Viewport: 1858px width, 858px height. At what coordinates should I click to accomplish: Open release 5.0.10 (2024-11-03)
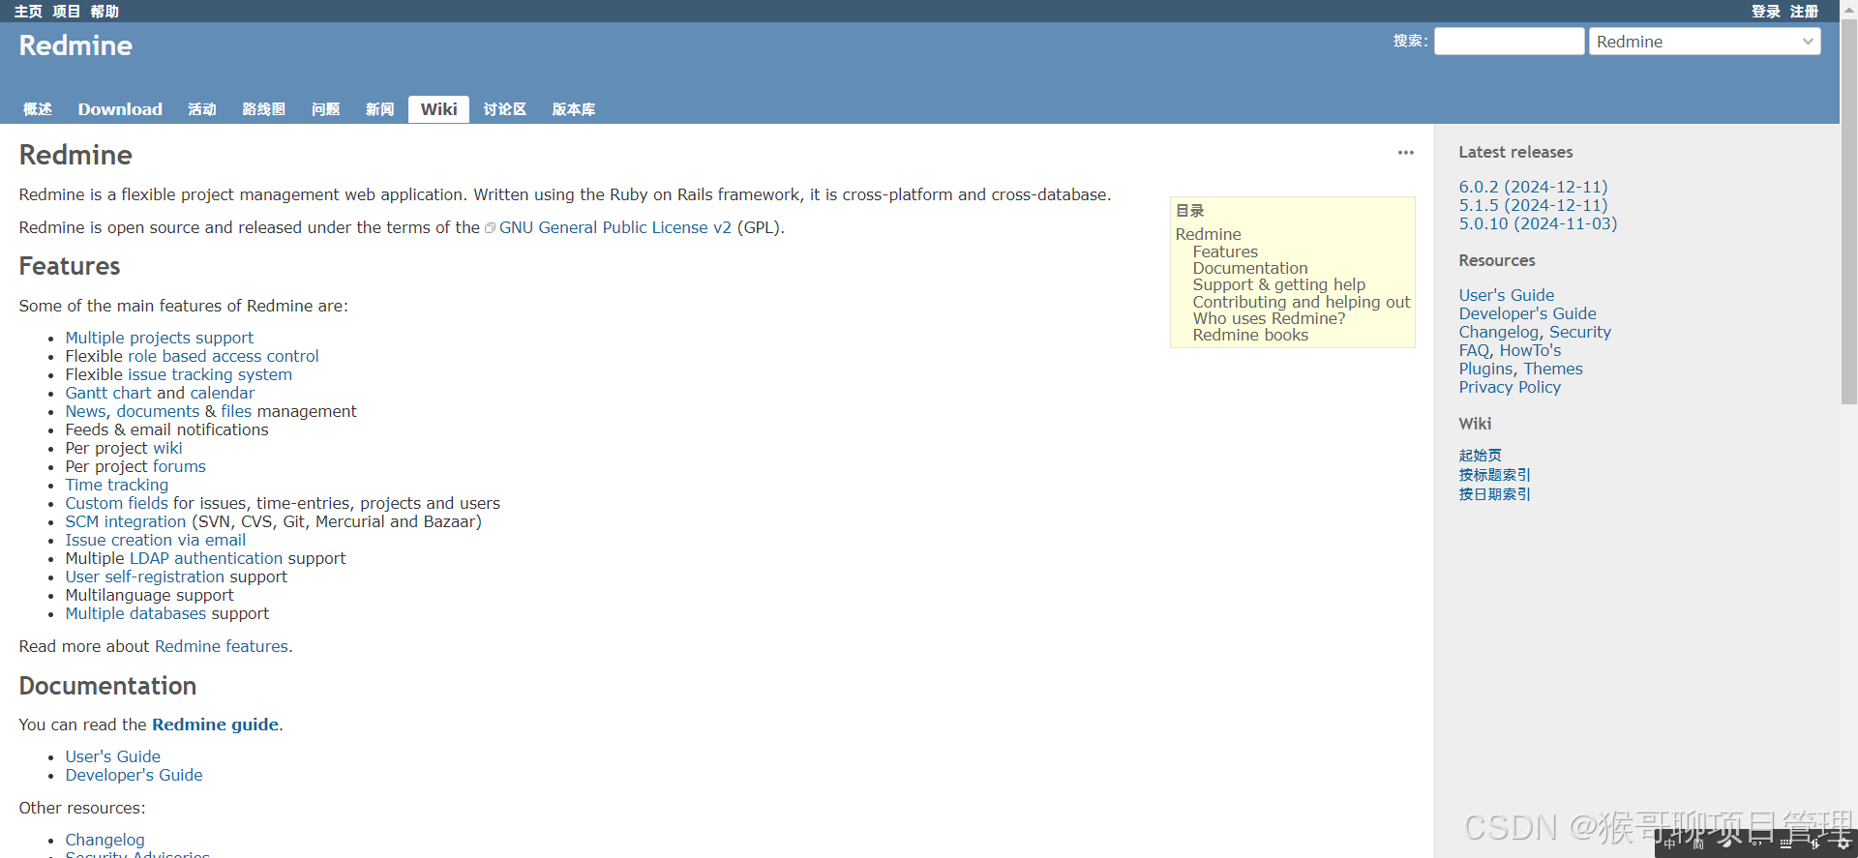[x=1538, y=223]
